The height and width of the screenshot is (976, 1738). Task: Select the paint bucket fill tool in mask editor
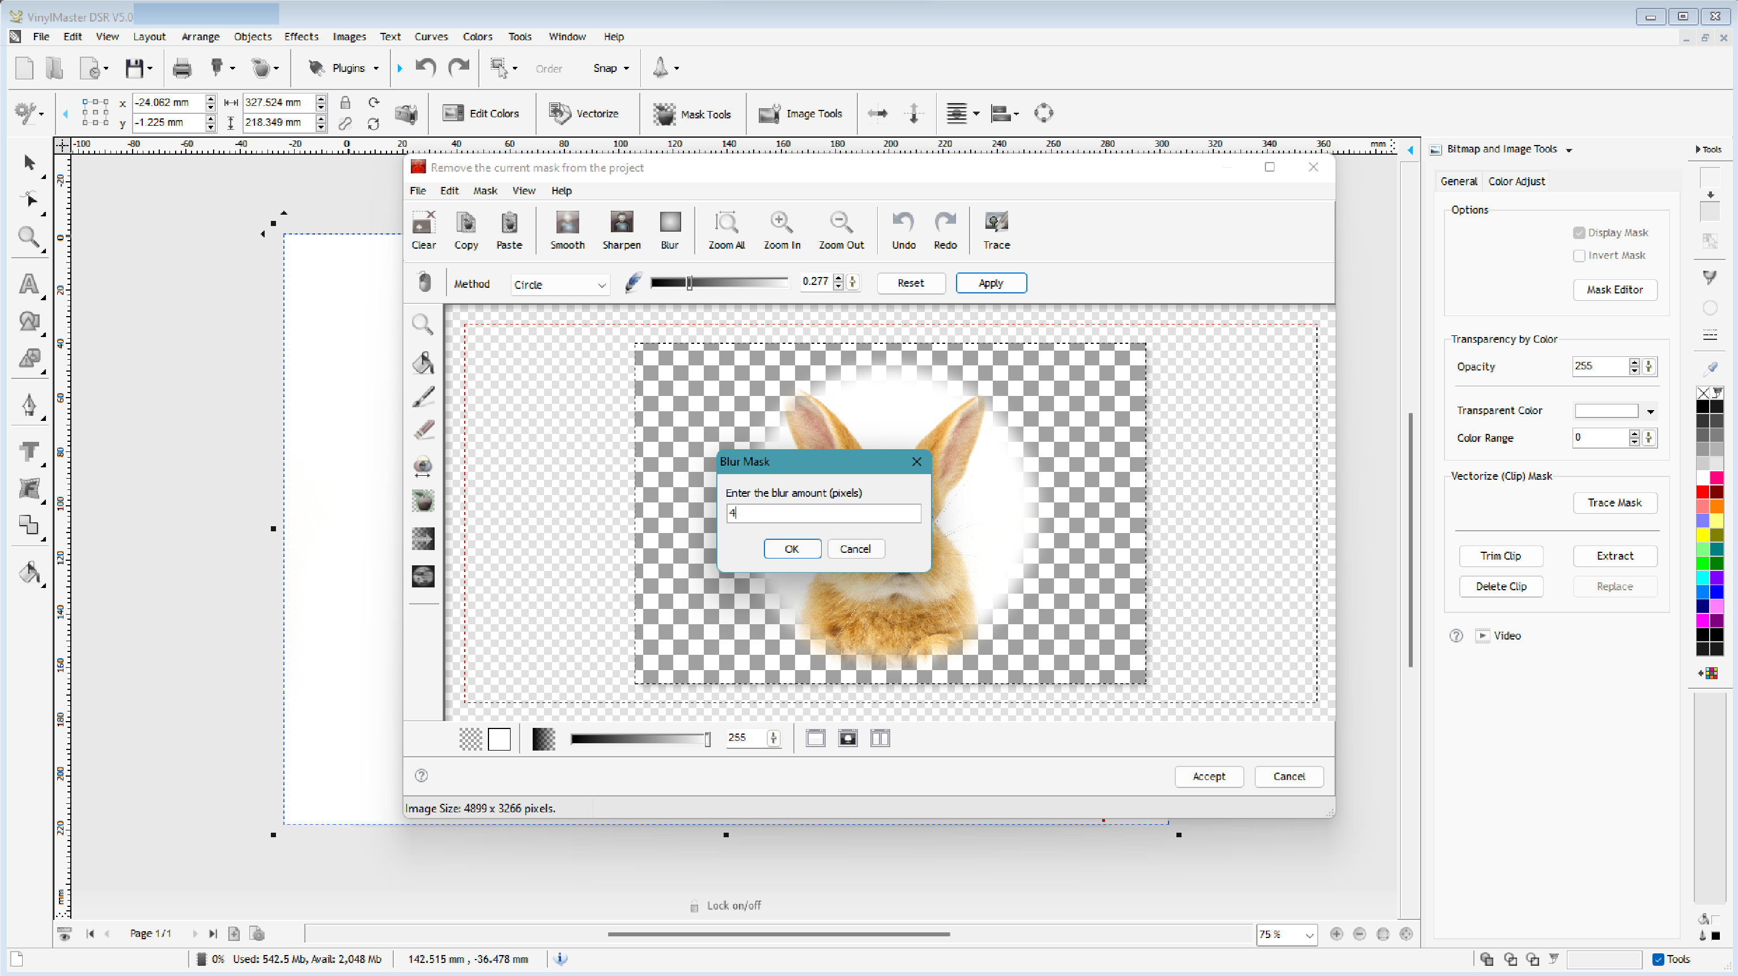(423, 362)
